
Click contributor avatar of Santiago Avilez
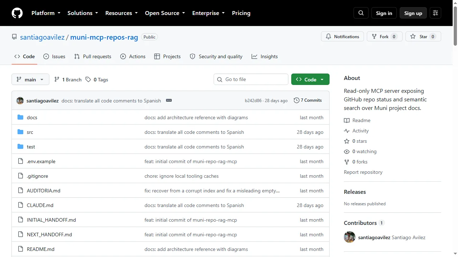350,237
